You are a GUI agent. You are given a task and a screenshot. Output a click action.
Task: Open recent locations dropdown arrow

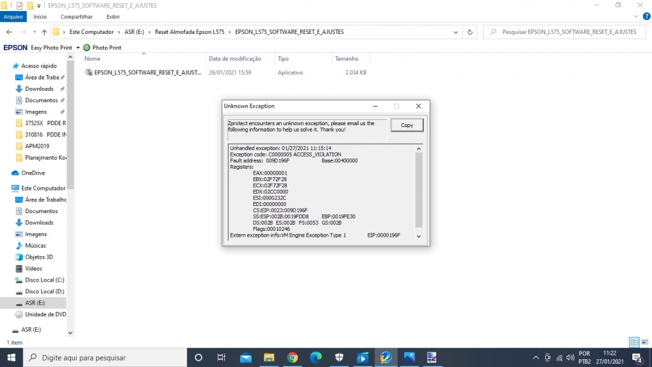pyautogui.click(x=34, y=32)
